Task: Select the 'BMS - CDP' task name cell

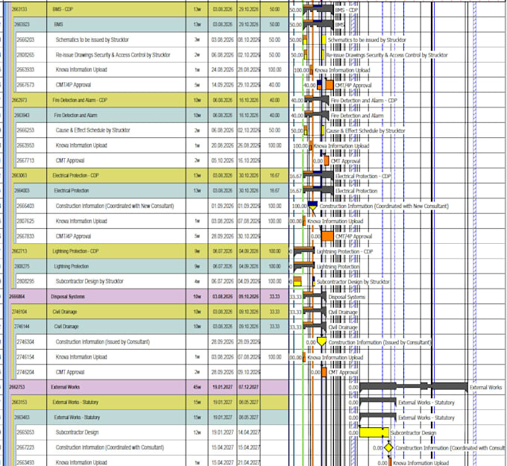Action: tap(116, 10)
